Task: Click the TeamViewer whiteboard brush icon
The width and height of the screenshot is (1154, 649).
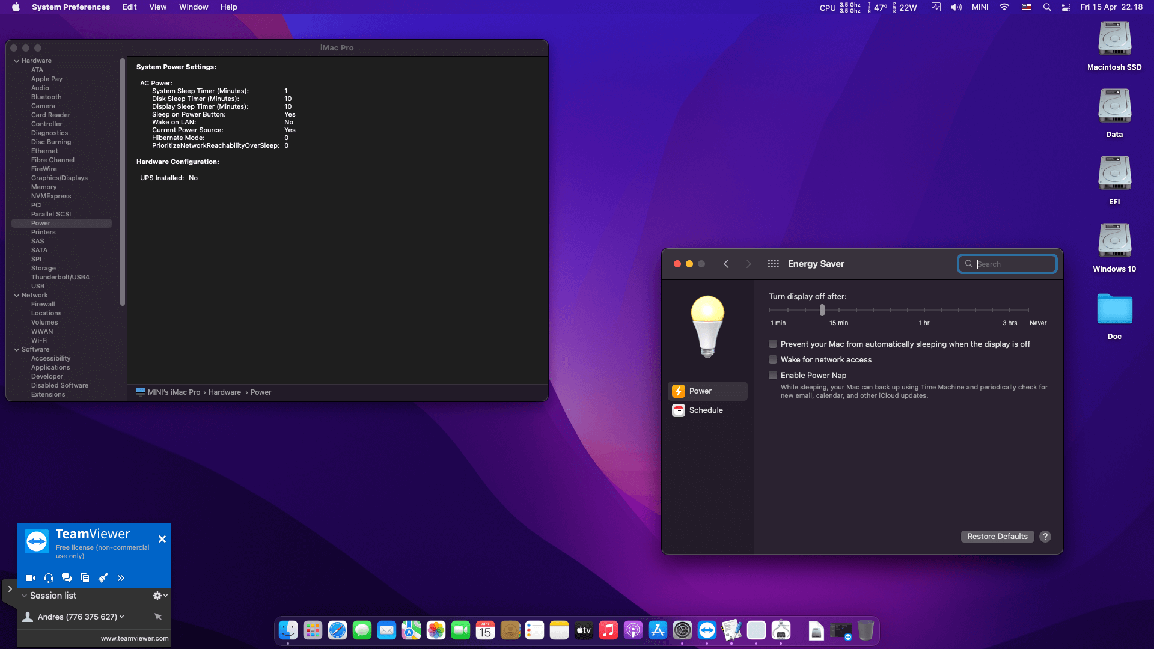Action: tap(103, 578)
